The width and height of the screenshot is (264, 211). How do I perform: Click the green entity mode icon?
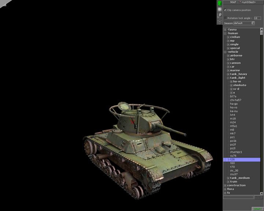[220, 3]
